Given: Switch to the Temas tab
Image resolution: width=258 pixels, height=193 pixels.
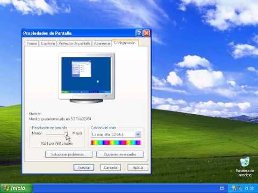Looking at the screenshot, I should pos(32,43).
